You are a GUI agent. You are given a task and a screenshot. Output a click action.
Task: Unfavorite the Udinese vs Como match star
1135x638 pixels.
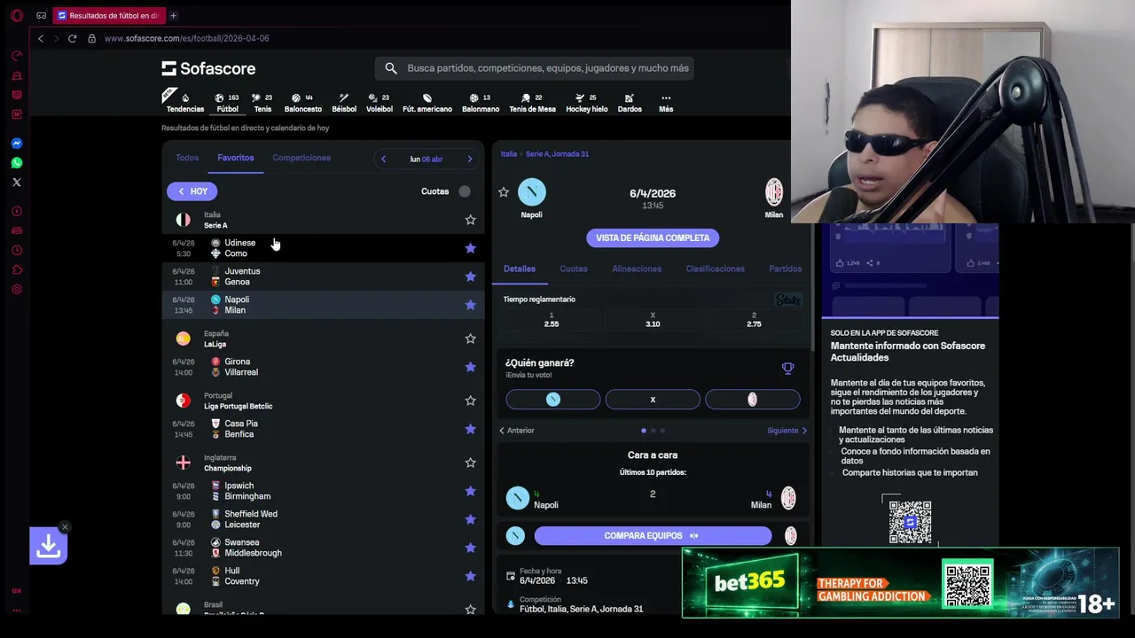tap(470, 248)
